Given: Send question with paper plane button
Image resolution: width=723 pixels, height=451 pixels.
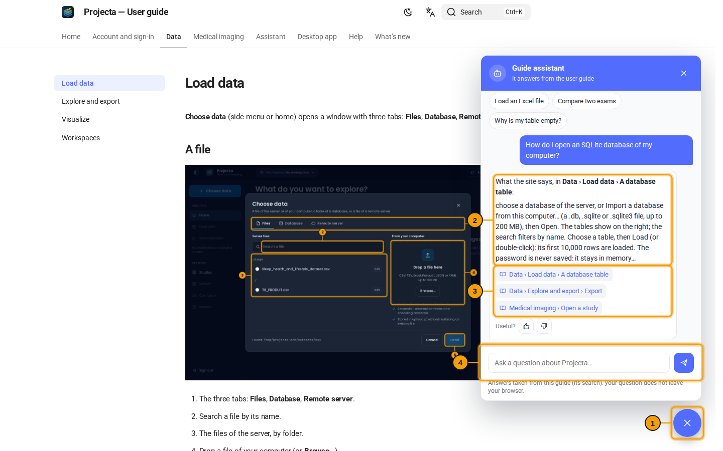Looking at the screenshot, I should (x=684, y=363).
